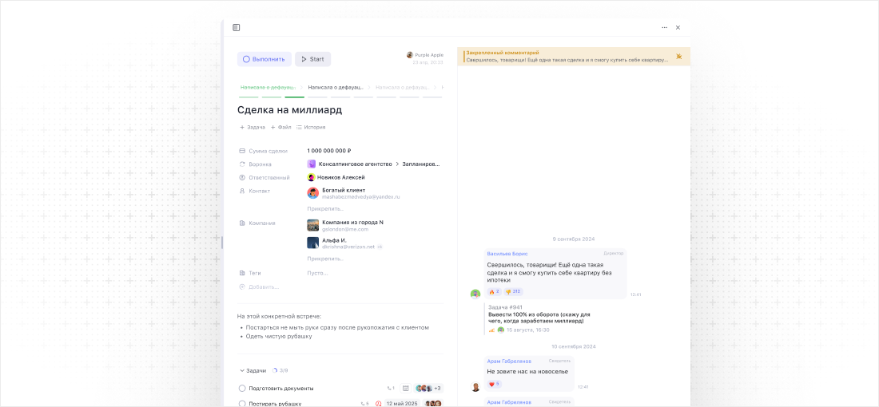Open the +3 assignees on Подготовить документы

pos(429,388)
